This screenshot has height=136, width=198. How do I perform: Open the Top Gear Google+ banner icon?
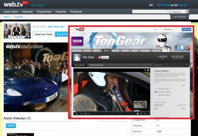pyautogui.click(x=188, y=48)
